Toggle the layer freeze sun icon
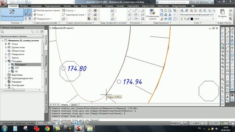 (185, 19)
